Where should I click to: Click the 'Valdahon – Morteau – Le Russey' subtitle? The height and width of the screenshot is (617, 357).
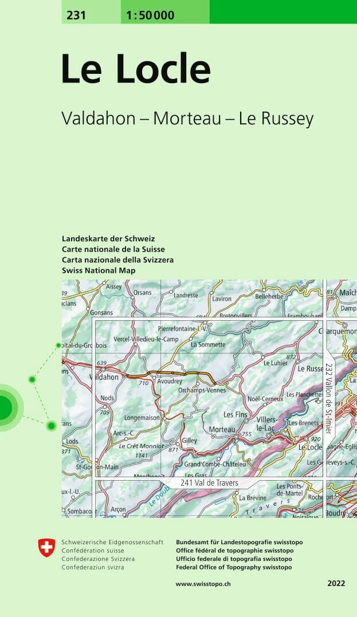pos(187,118)
